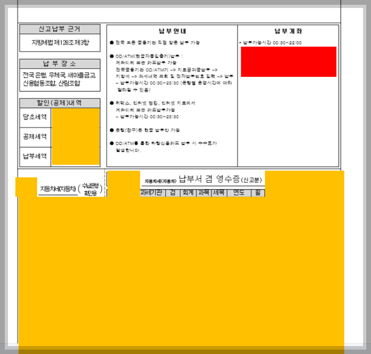Click the "납부서 겸 영수증" title
This screenshot has width=371, height=354.
(209, 179)
